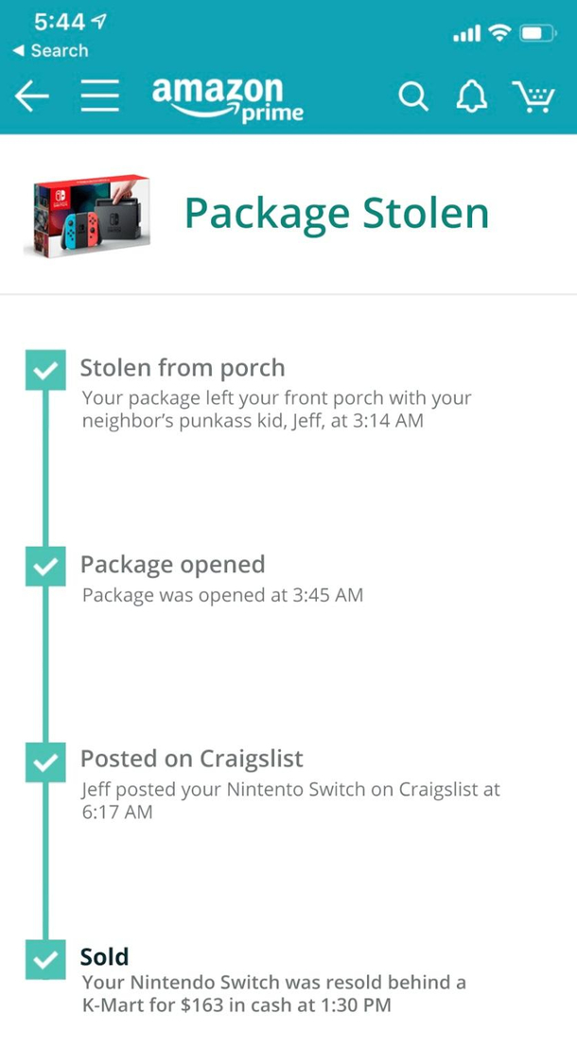Click the Package opened checkmark

pos(44,567)
